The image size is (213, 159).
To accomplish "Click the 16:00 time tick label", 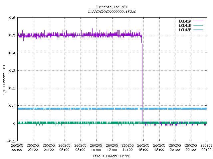I will click(x=143, y=147).
